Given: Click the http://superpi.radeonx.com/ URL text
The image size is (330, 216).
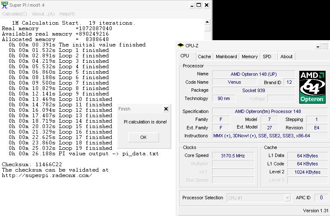Looking at the screenshot, I should [x=47, y=175].
